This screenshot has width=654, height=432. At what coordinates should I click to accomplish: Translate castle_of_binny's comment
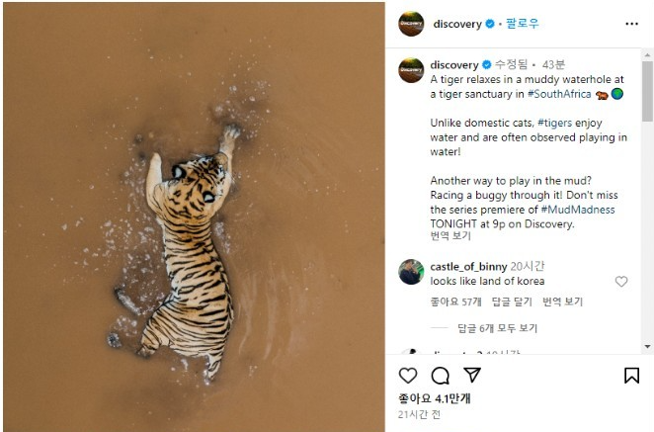pyautogui.click(x=562, y=302)
